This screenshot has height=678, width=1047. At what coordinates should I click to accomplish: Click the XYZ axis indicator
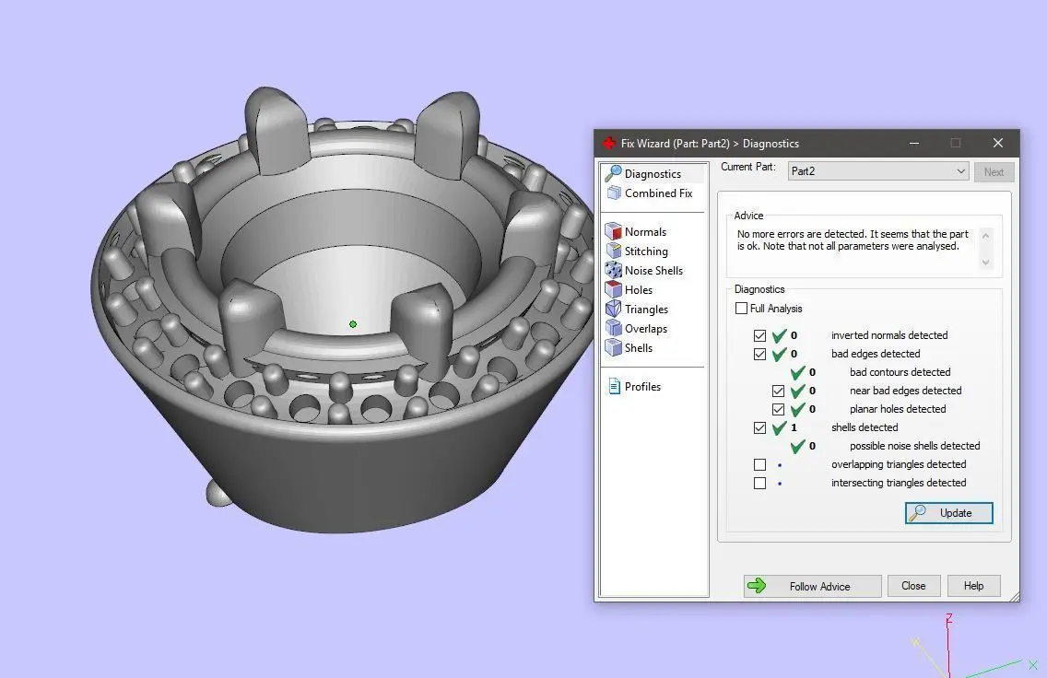973,646
